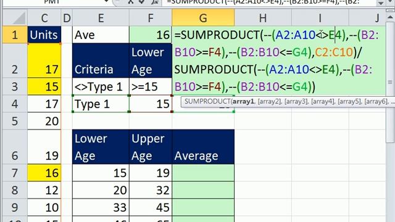Click empty Average cell G8
Screen dimensions: 395x222
click(203, 190)
